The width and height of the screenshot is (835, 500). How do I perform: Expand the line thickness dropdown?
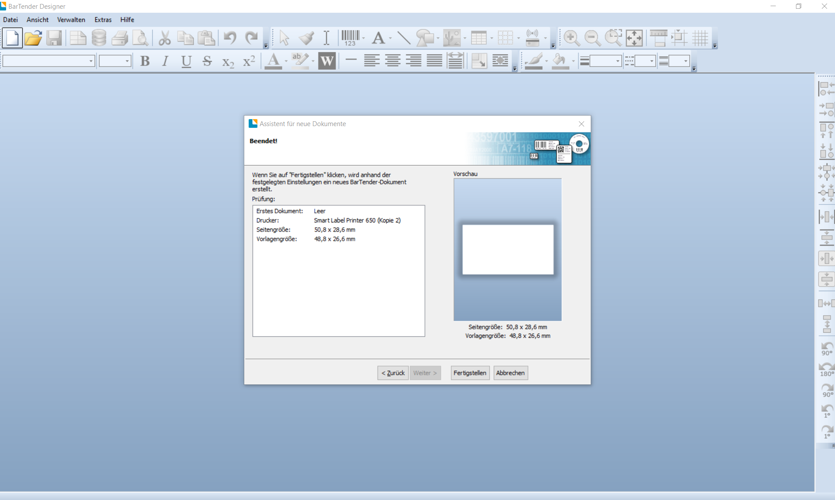pyautogui.click(x=617, y=61)
